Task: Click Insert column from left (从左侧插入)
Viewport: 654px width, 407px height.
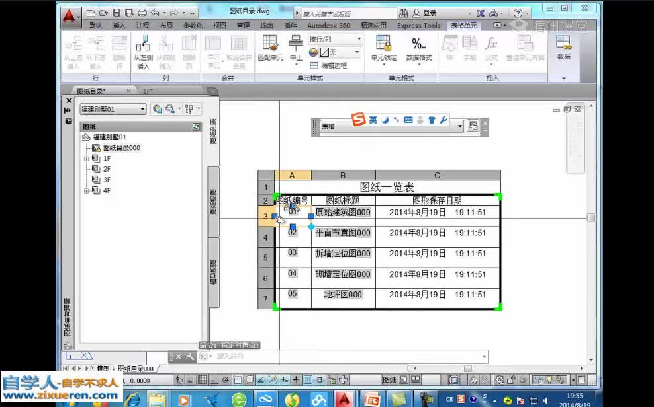Action: point(143,52)
